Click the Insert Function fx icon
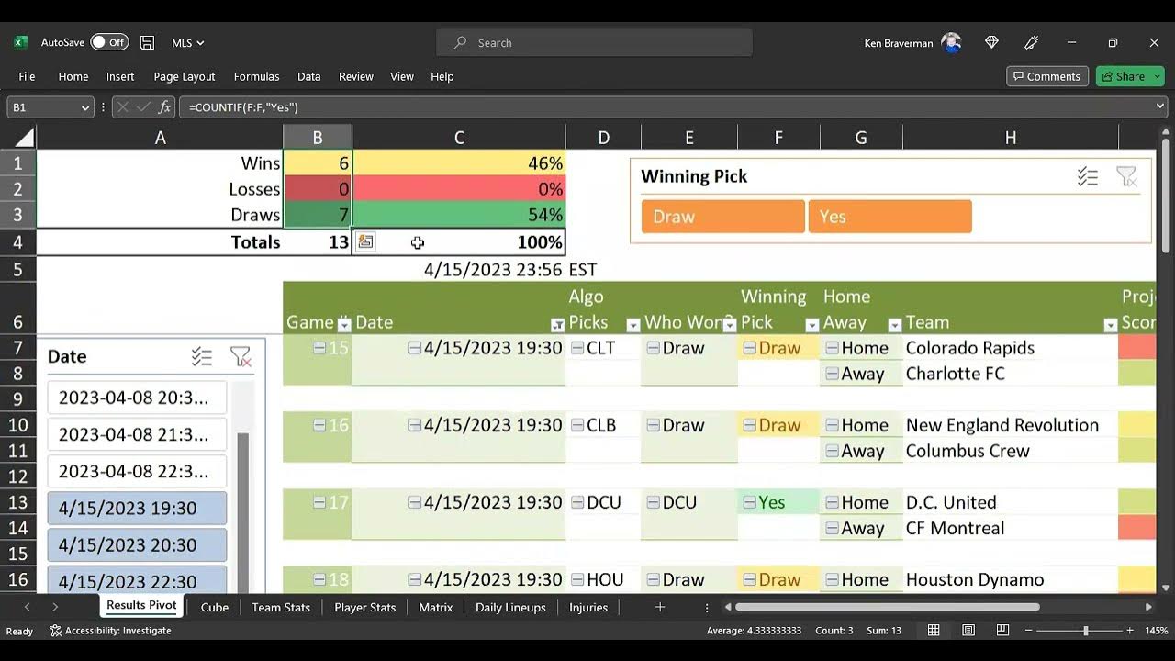 [x=165, y=107]
